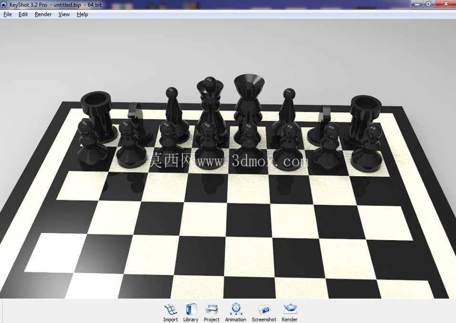Open the View menu
The image size is (456, 323).
coord(64,14)
